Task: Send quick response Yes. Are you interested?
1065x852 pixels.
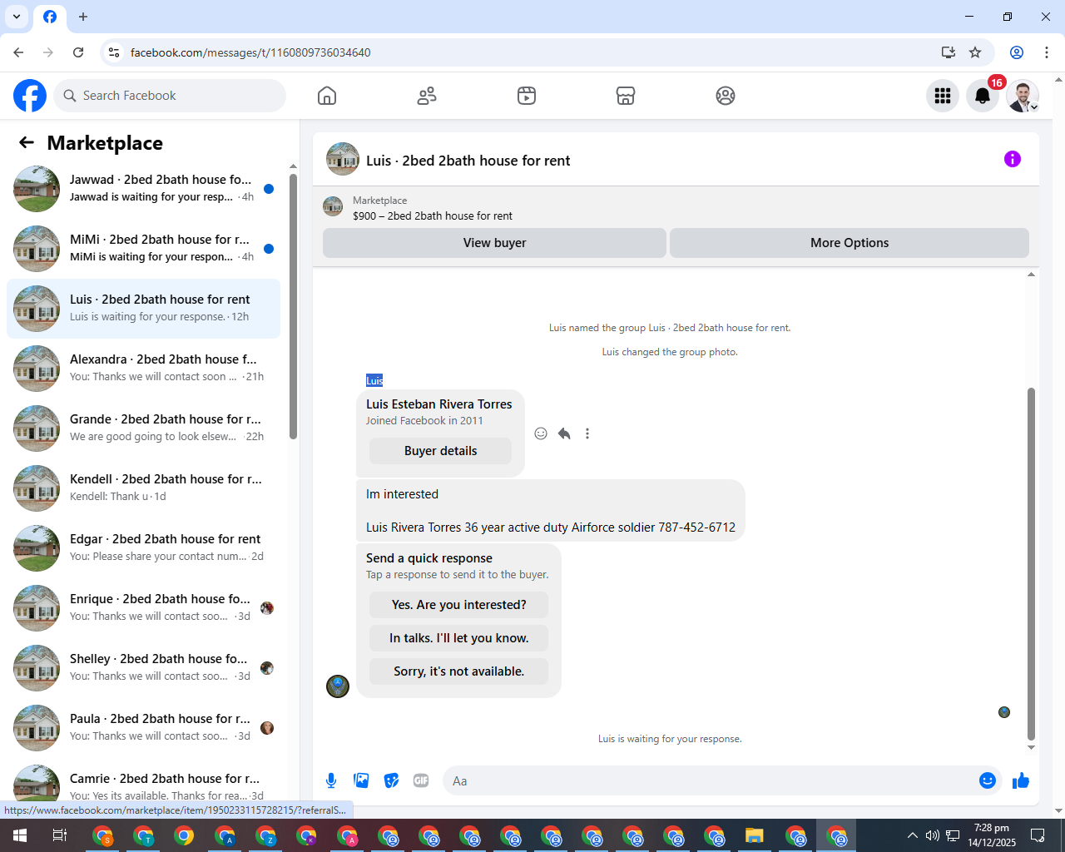Action: coord(459,605)
